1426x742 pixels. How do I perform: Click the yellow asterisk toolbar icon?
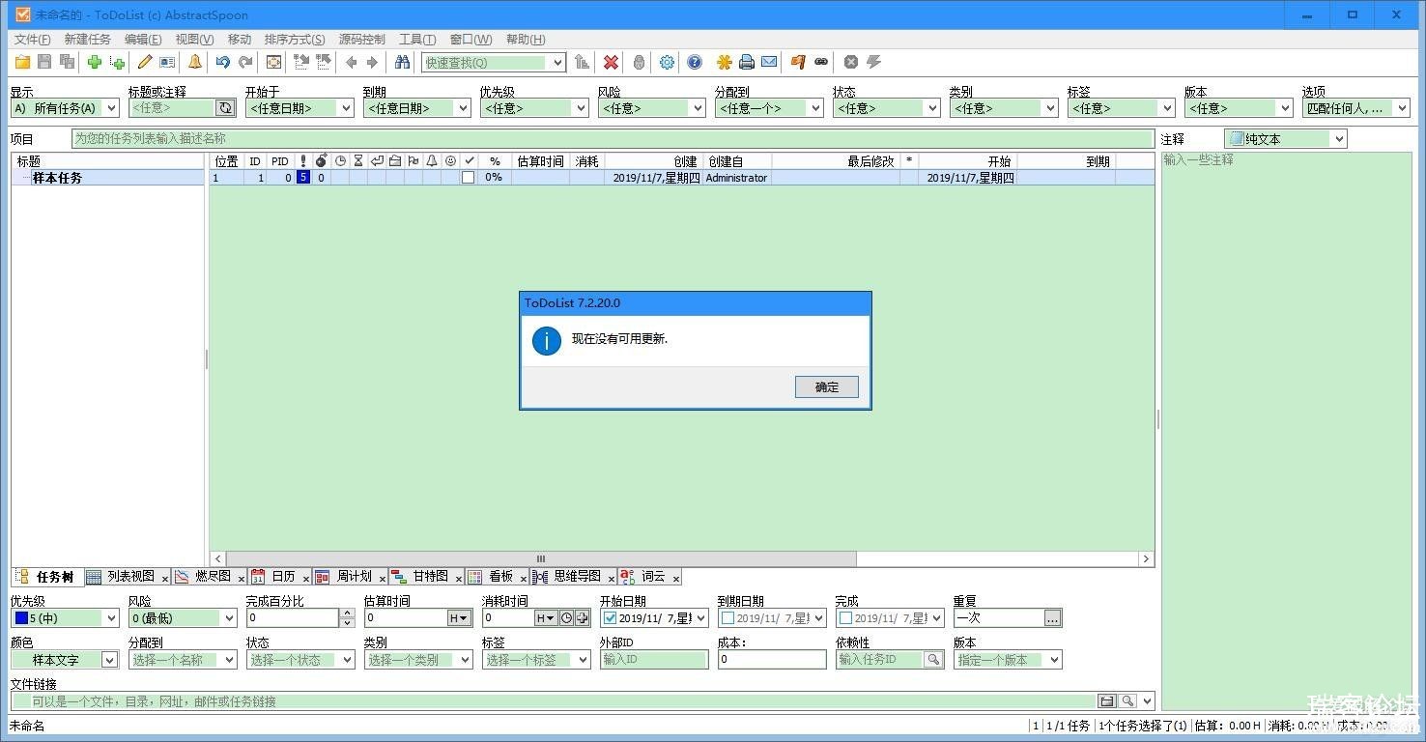(x=724, y=62)
